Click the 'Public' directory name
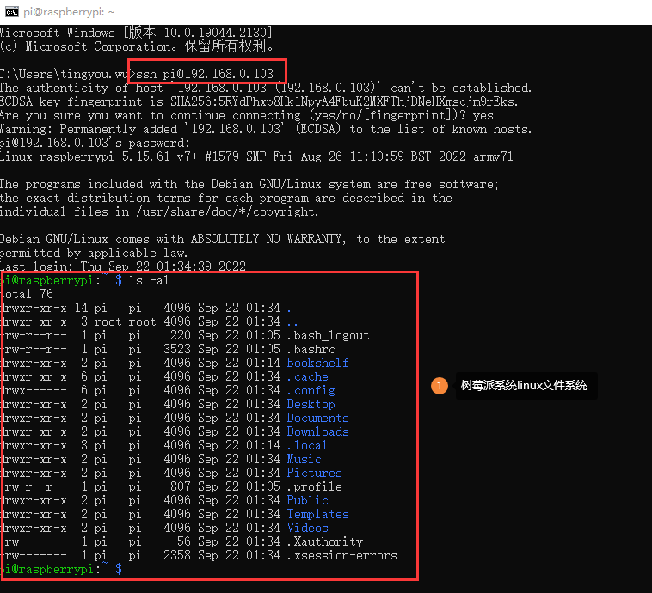The image size is (652, 593). (x=308, y=500)
